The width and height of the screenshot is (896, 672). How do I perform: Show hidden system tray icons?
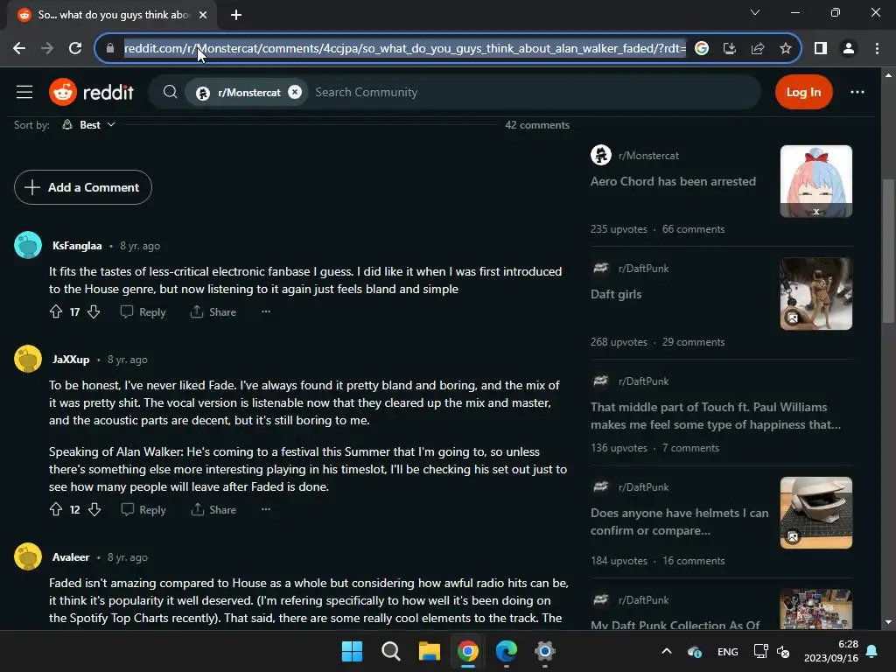click(666, 651)
